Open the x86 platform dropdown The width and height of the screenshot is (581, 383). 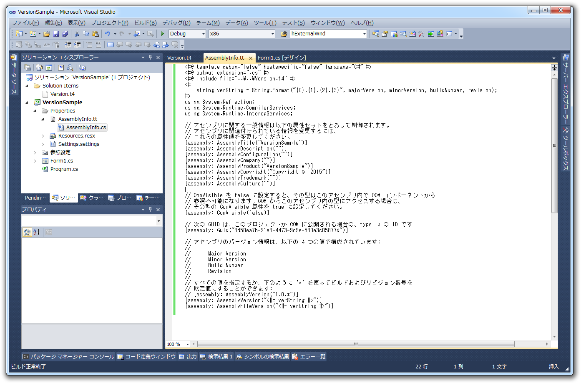(273, 34)
